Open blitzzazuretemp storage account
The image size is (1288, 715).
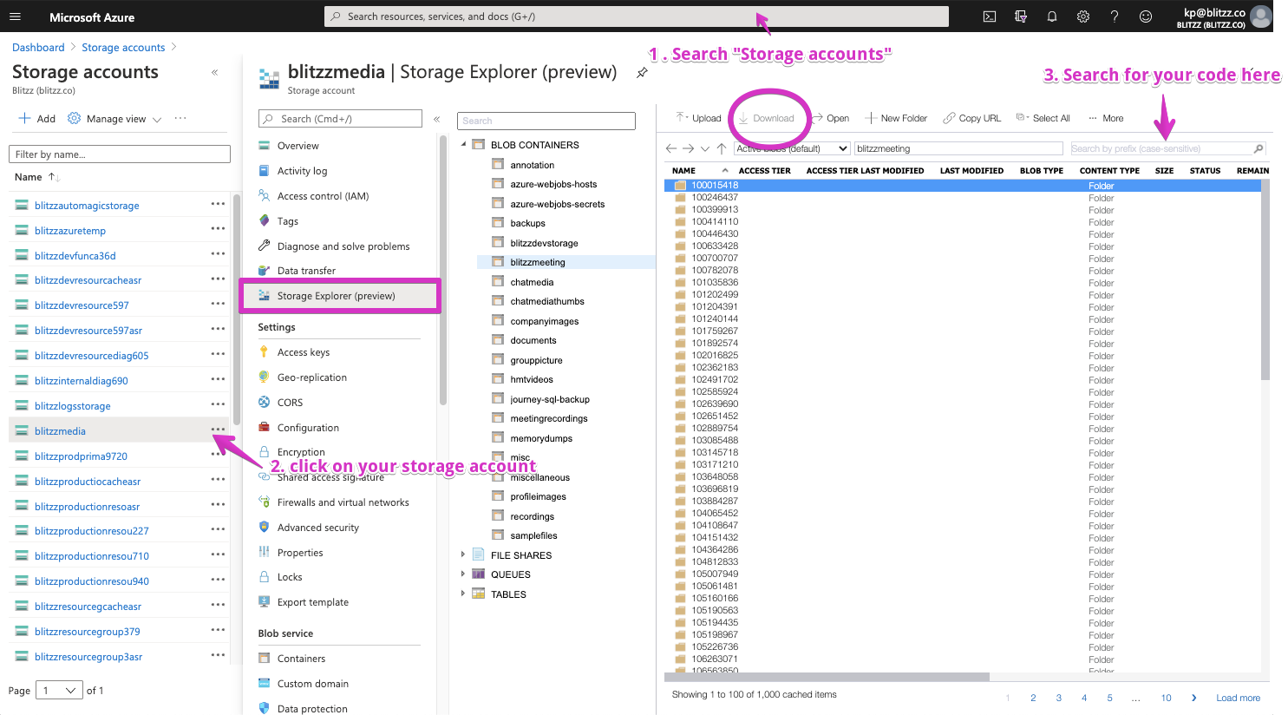70,231
